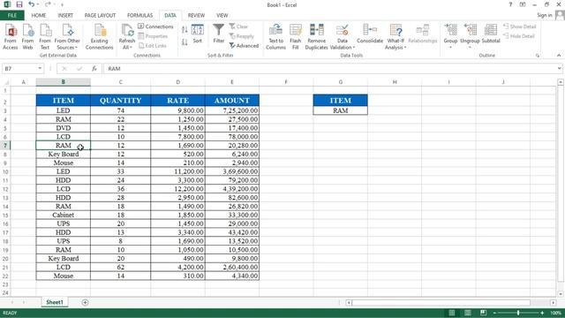Open Outline dialog launcher
This screenshot has height=318, width=565.
tap(538, 56)
